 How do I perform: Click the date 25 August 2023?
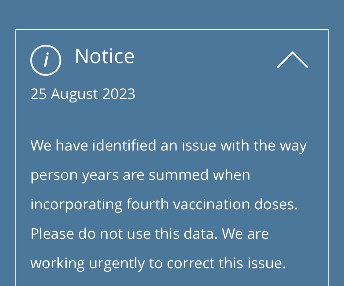[x=83, y=94]
